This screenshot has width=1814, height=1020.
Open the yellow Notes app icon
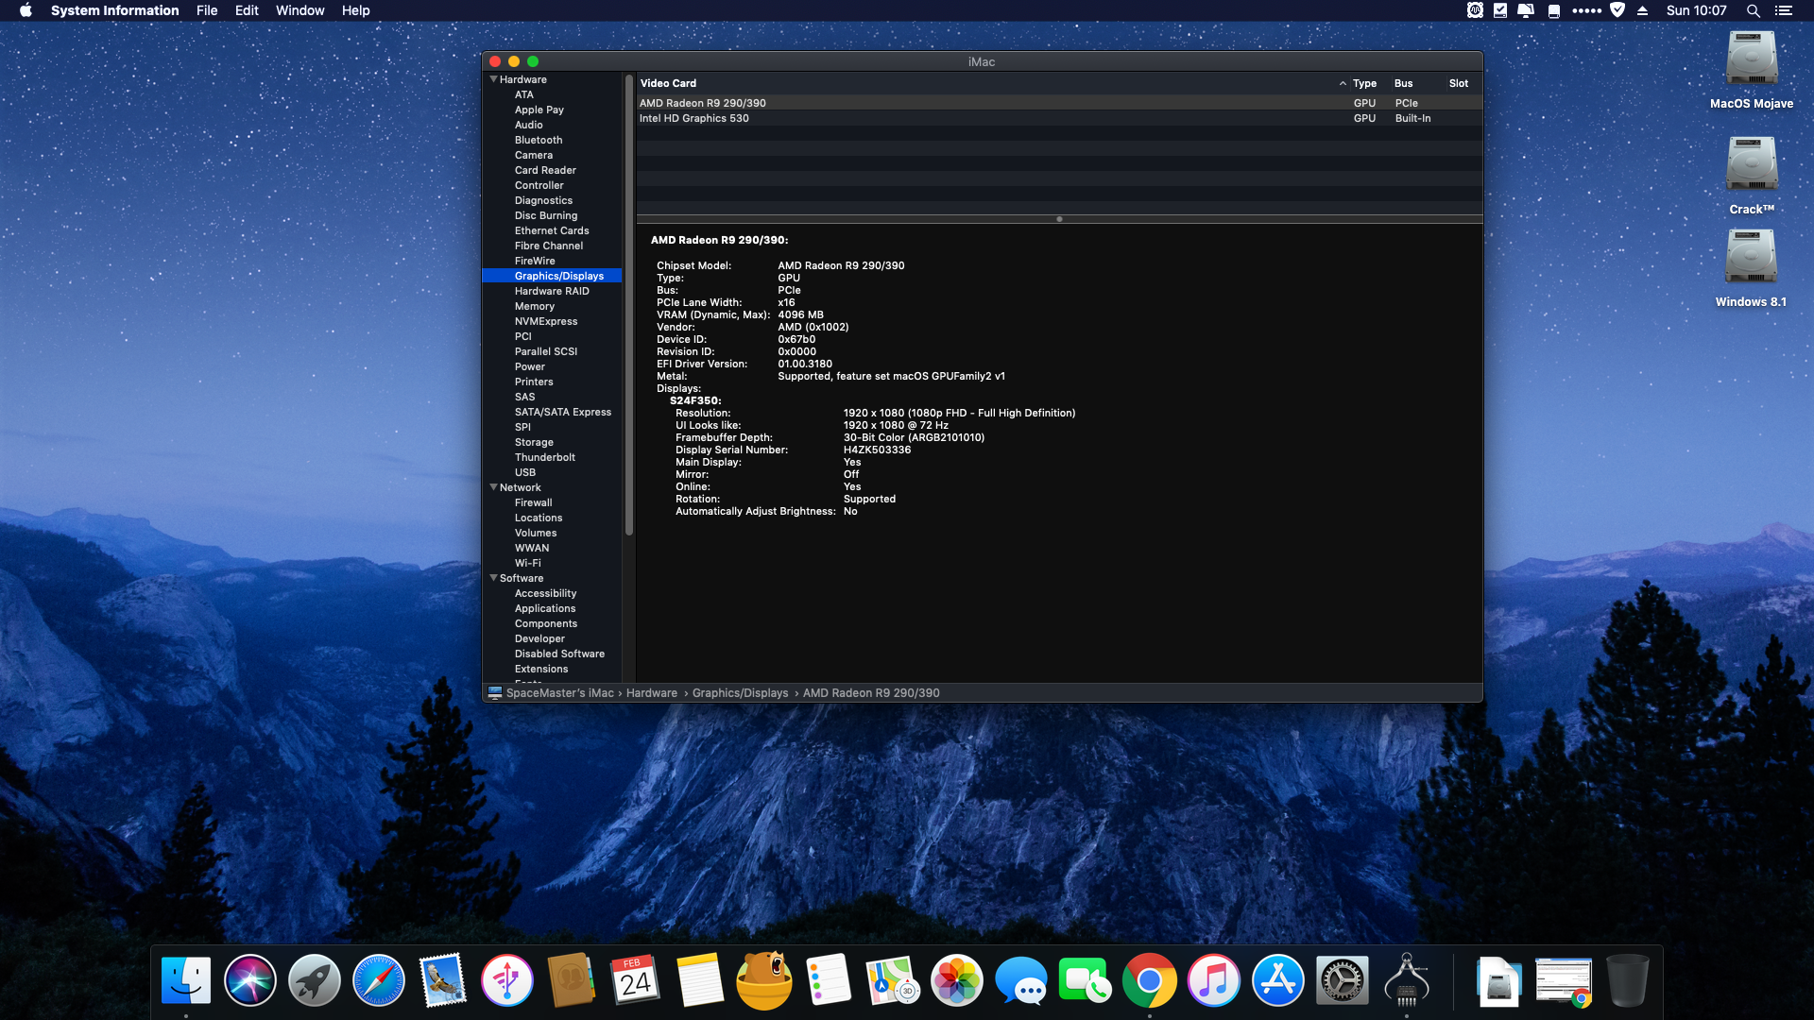(x=700, y=980)
